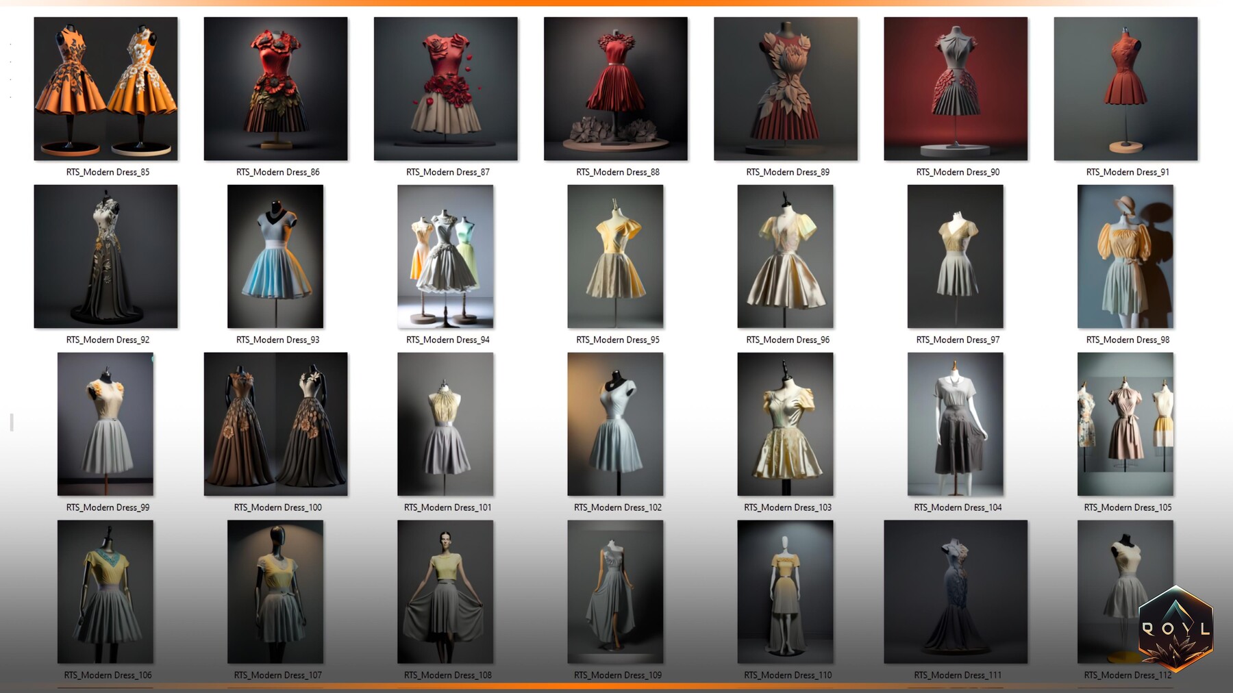Select the red rose dress RTS_Modern Dress_87
Image resolution: width=1233 pixels, height=693 pixels.
[x=445, y=88]
